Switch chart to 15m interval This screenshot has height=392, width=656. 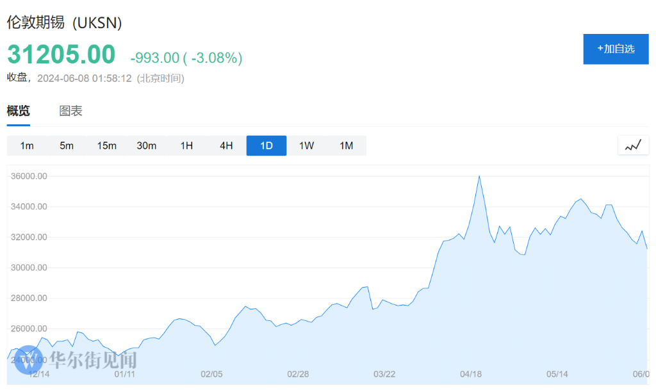[x=107, y=145]
